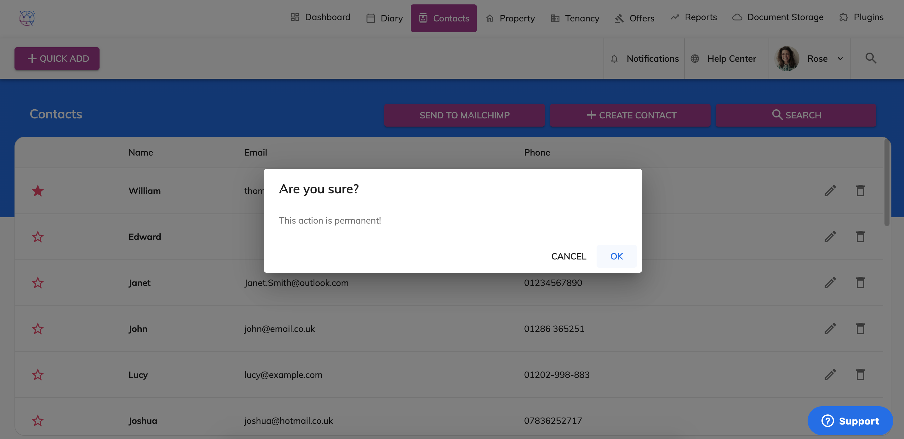Expand the Rose user menu chevron
The height and width of the screenshot is (439, 904).
pyautogui.click(x=840, y=59)
